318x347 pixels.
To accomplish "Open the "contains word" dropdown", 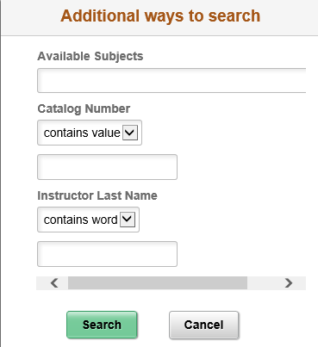I will 88,220.
